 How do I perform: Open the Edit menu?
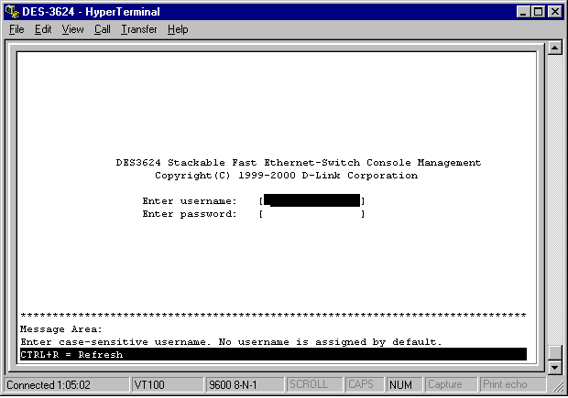pyautogui.click(x=43, y=29)
